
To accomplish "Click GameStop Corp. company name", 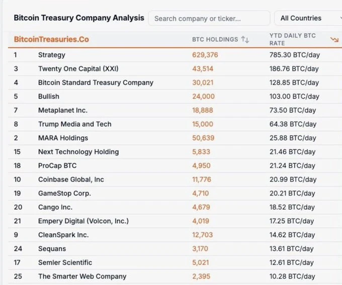I will tap(64, 193).
